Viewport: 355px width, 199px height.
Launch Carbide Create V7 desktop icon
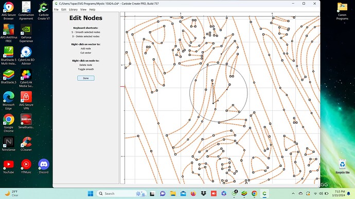point(43,11)
